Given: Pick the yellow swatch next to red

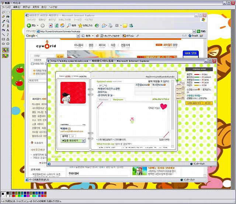Looking at the screenshot, I should click(x=16, y=196).
